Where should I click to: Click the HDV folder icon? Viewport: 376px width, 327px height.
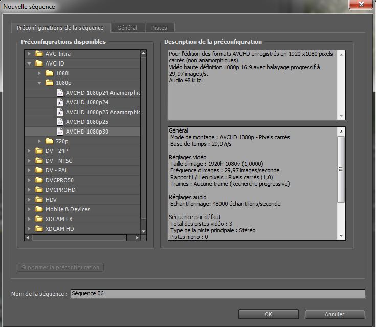point(39,200)
